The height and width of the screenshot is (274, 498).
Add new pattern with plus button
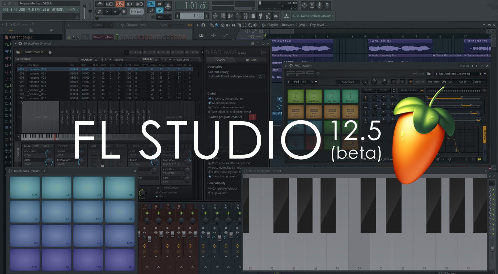[206, 16]
